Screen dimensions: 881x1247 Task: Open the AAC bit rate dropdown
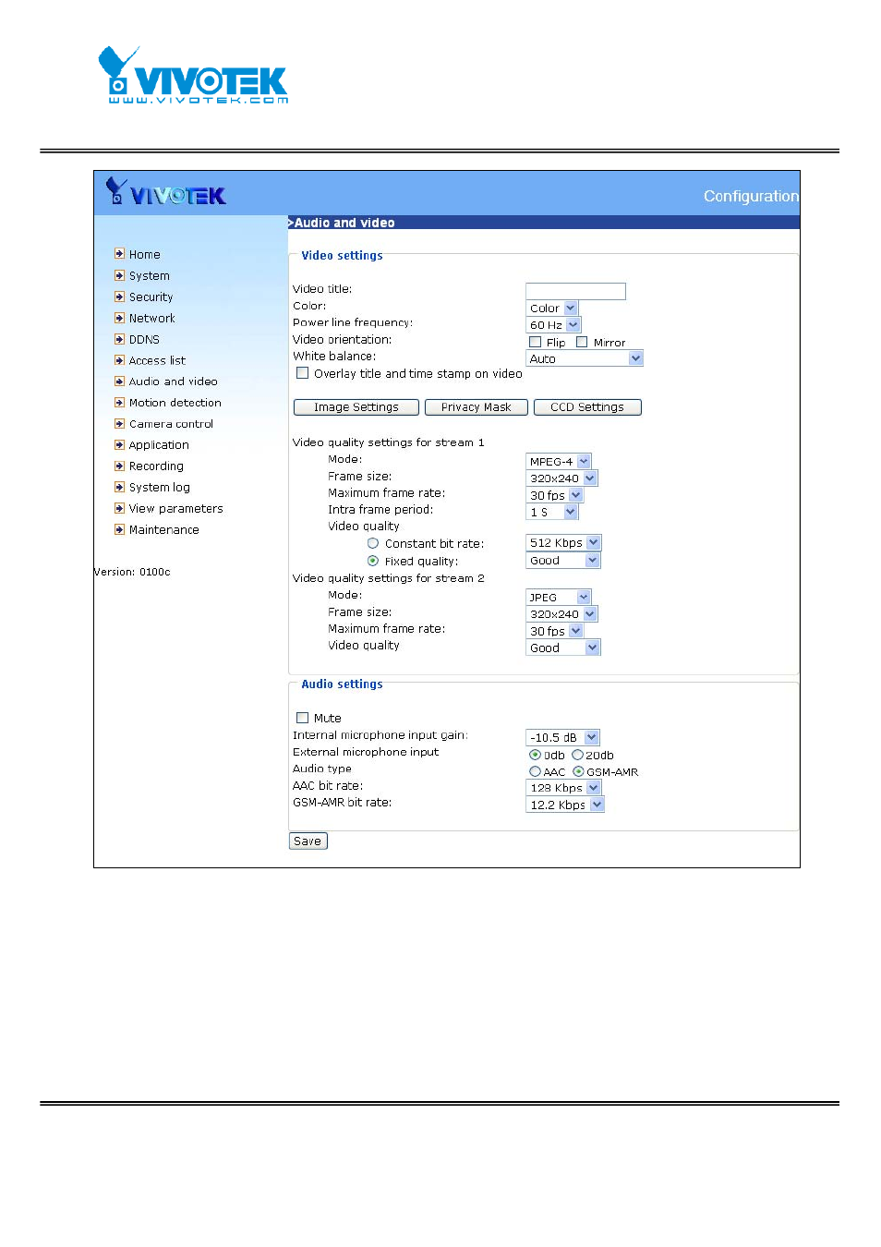pyautogui.click(x=564, y=788)
